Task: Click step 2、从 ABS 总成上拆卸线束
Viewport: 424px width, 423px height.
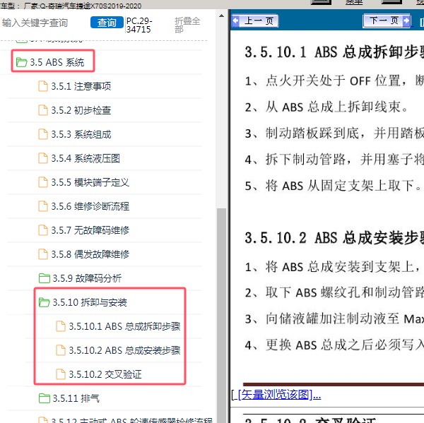Action: click(327, 107)
